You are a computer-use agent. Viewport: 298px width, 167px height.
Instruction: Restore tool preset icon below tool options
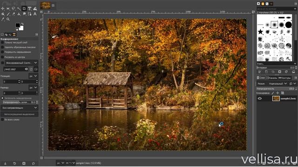click(x=14, y=163)
